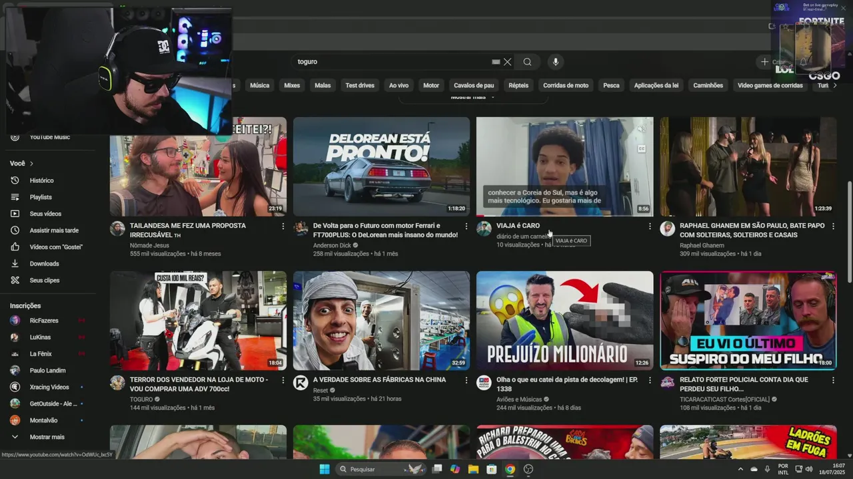Select the Ao vivo filter chip
Screen dimensions: 853x479
click(399, 85)
